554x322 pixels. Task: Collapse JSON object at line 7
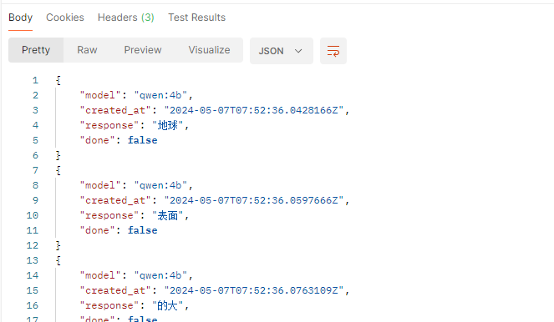point(58,171)
